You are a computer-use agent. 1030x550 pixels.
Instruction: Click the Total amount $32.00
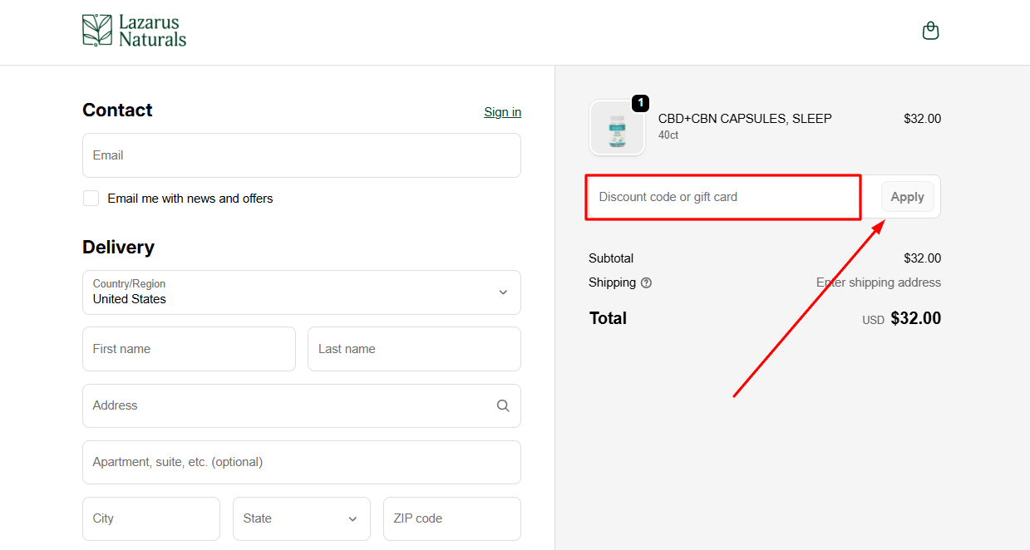point(915,318)
